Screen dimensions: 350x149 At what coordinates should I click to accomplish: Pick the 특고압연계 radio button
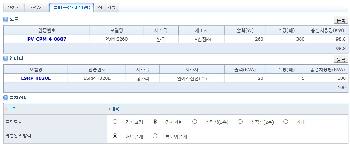click(155, 136)
